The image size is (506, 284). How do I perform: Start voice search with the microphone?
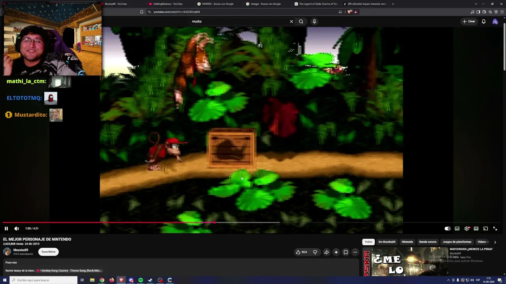coord(314,21)
